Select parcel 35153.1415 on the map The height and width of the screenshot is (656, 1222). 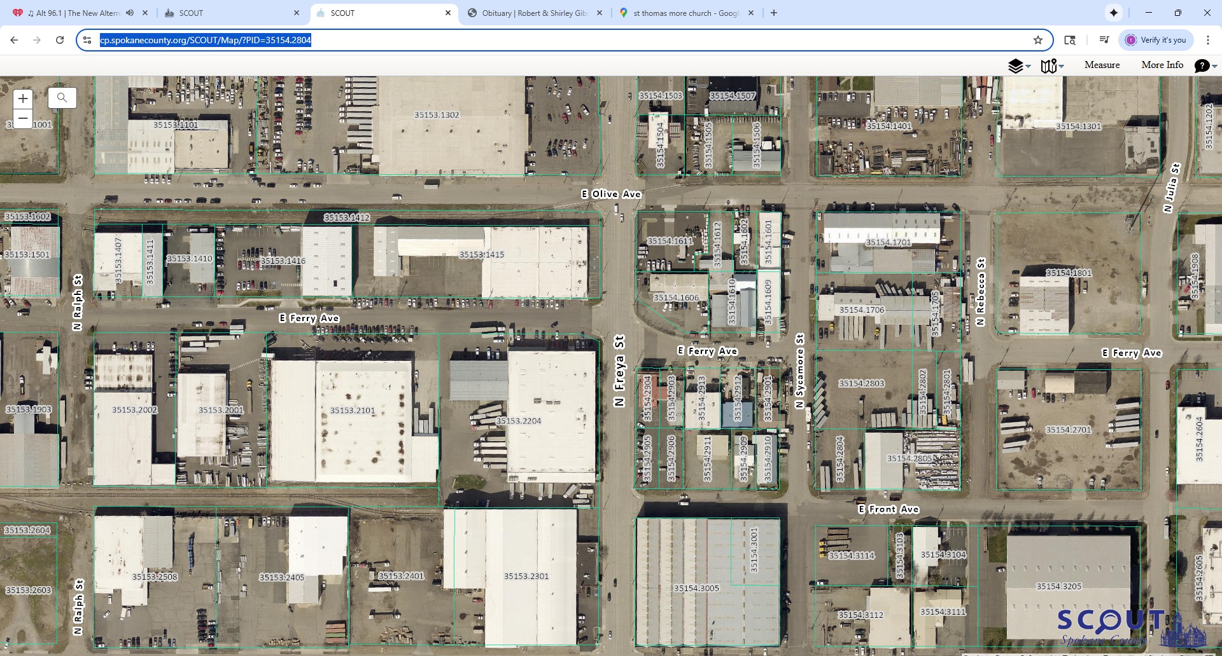[x=482, y=254]
